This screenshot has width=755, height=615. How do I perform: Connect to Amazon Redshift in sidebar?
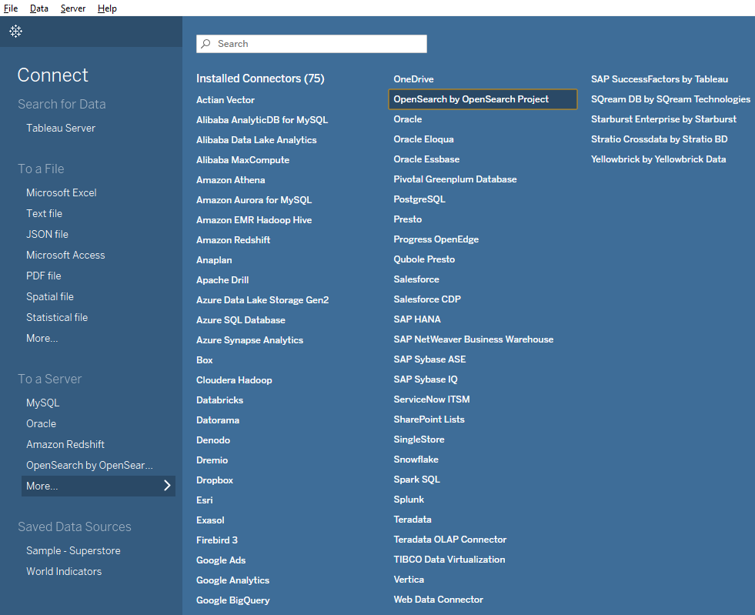[65, 444]
